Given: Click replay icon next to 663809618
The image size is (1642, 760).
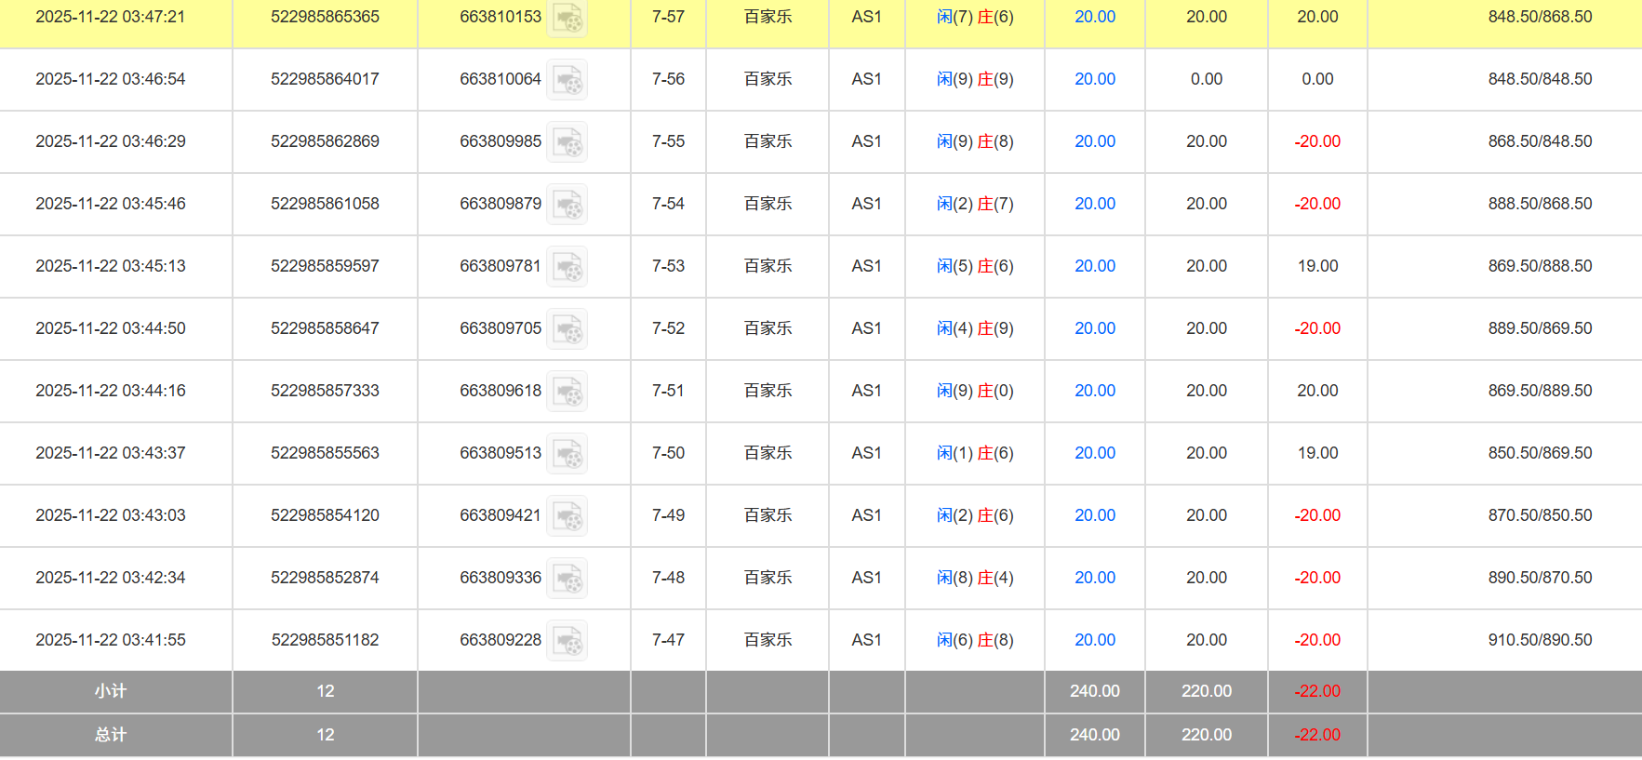Looking at the screenshot, I should tap(567, 392).
